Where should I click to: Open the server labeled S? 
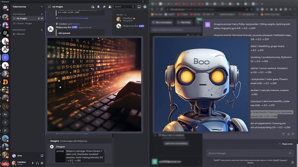pos(5,122)
